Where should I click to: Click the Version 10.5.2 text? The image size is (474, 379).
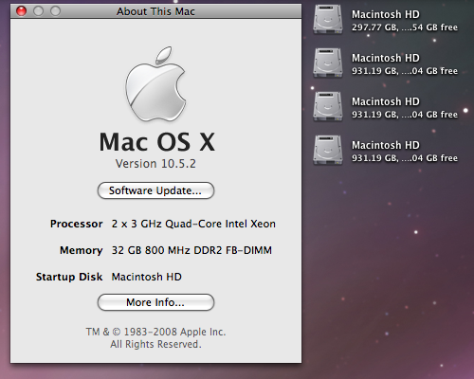coord(155,164)
